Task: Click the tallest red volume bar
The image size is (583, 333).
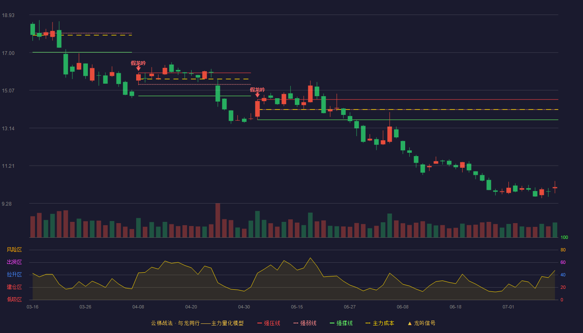Action: pos(218,221)
